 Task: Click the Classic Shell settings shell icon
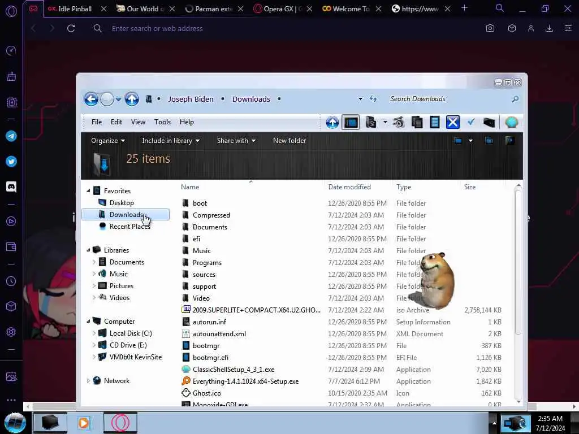click(511, 122)
